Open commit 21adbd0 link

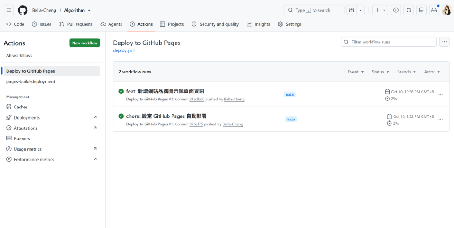(x=197, y=100)
